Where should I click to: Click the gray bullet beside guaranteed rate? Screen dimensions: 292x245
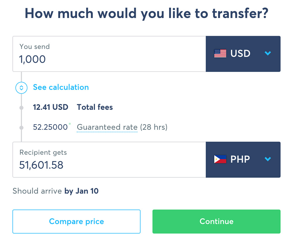[x=21, y=128]
